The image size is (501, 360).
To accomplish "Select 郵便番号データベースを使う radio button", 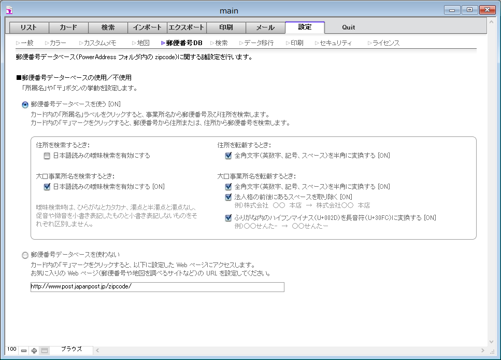I will click(25, 105).
